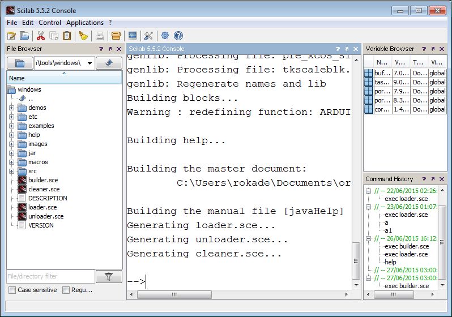Screen dimensions: 452x317
Task: Select loader.sce in file browser
Action: click(42, 207)
